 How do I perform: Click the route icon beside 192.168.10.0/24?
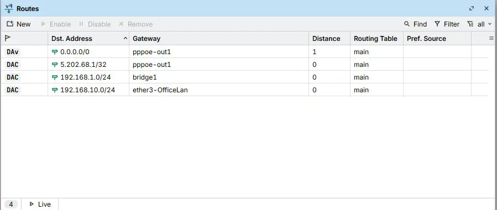[x=55, y=90]
